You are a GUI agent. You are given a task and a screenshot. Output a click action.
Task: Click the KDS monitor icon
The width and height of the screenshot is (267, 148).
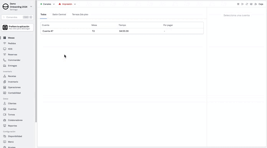click(x=5, y=49)
